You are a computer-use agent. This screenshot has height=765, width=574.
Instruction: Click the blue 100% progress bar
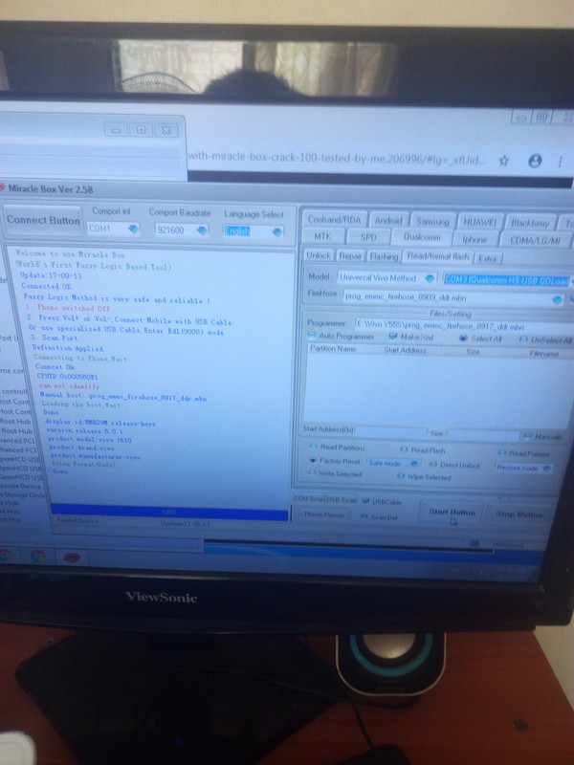(169, 512)
